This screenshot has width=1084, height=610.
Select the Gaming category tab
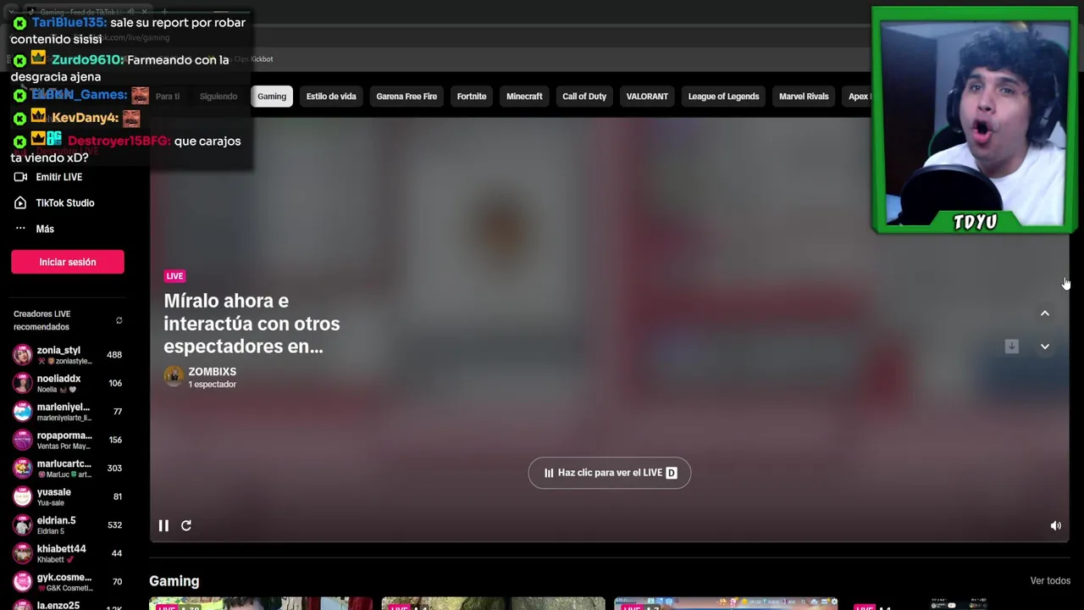pos(272,97)
